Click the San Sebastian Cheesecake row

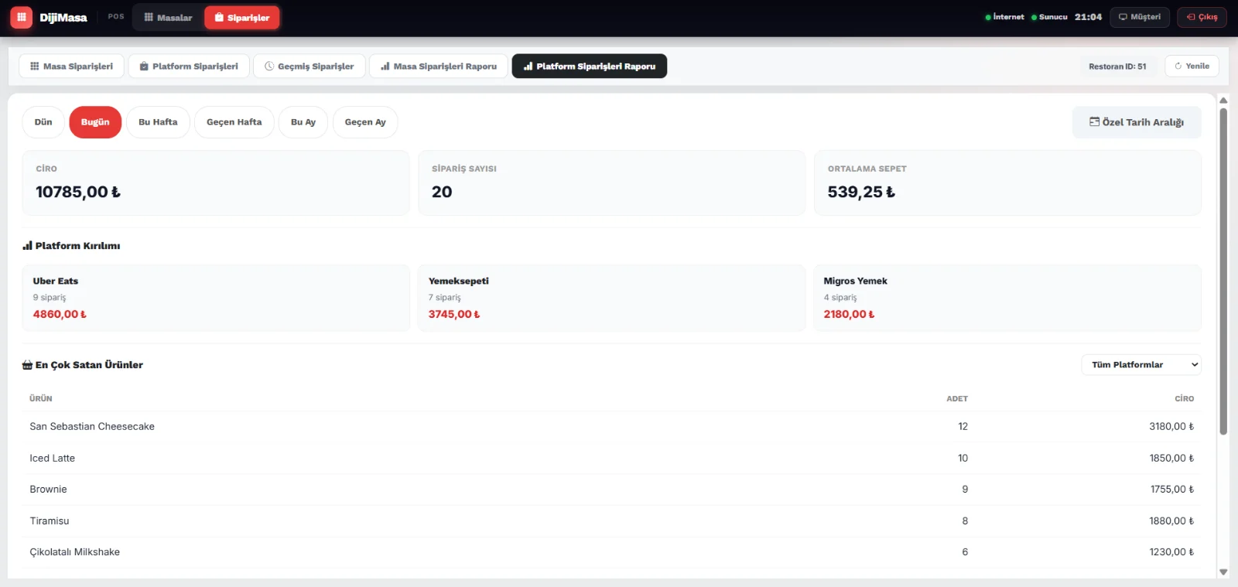[611, 427]
